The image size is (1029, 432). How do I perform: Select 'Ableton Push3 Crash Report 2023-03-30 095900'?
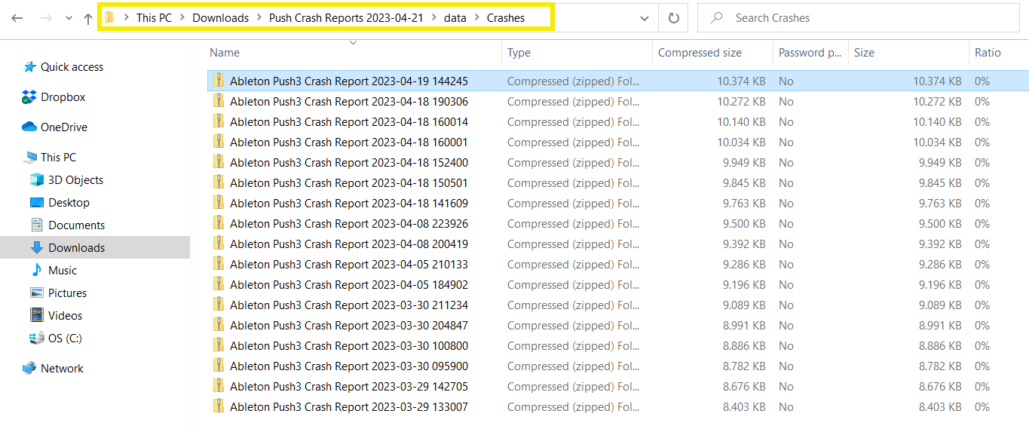tap(349, 366)
